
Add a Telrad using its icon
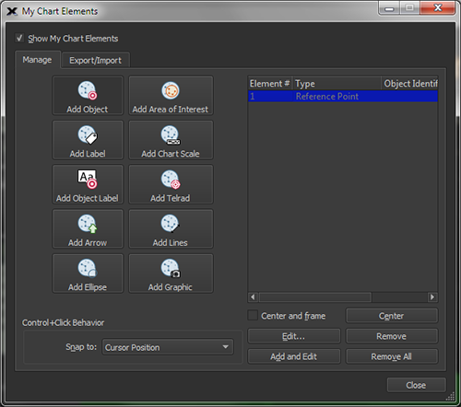(171, 180)
